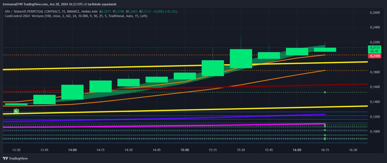Image resolution: width=387 pixels, height=163 pixels.
Task: Select the magenta moving average line
Action: [x=164, y=125]
